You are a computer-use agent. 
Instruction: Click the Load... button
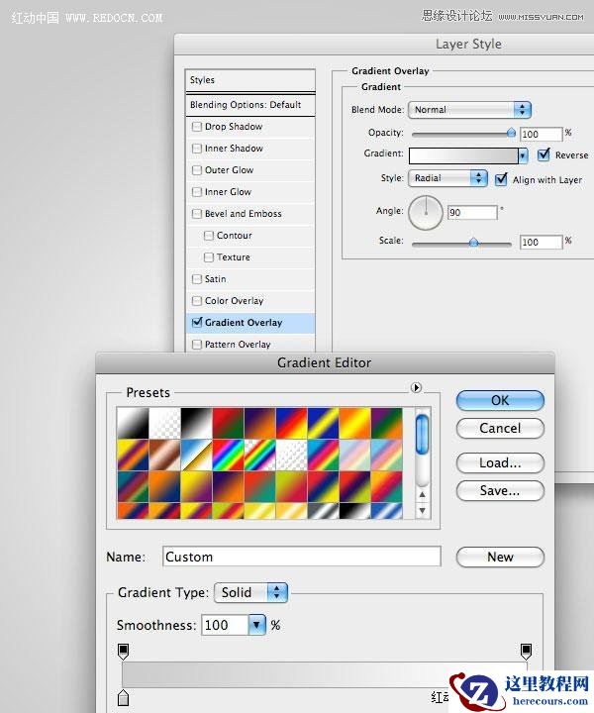[500, 462]
